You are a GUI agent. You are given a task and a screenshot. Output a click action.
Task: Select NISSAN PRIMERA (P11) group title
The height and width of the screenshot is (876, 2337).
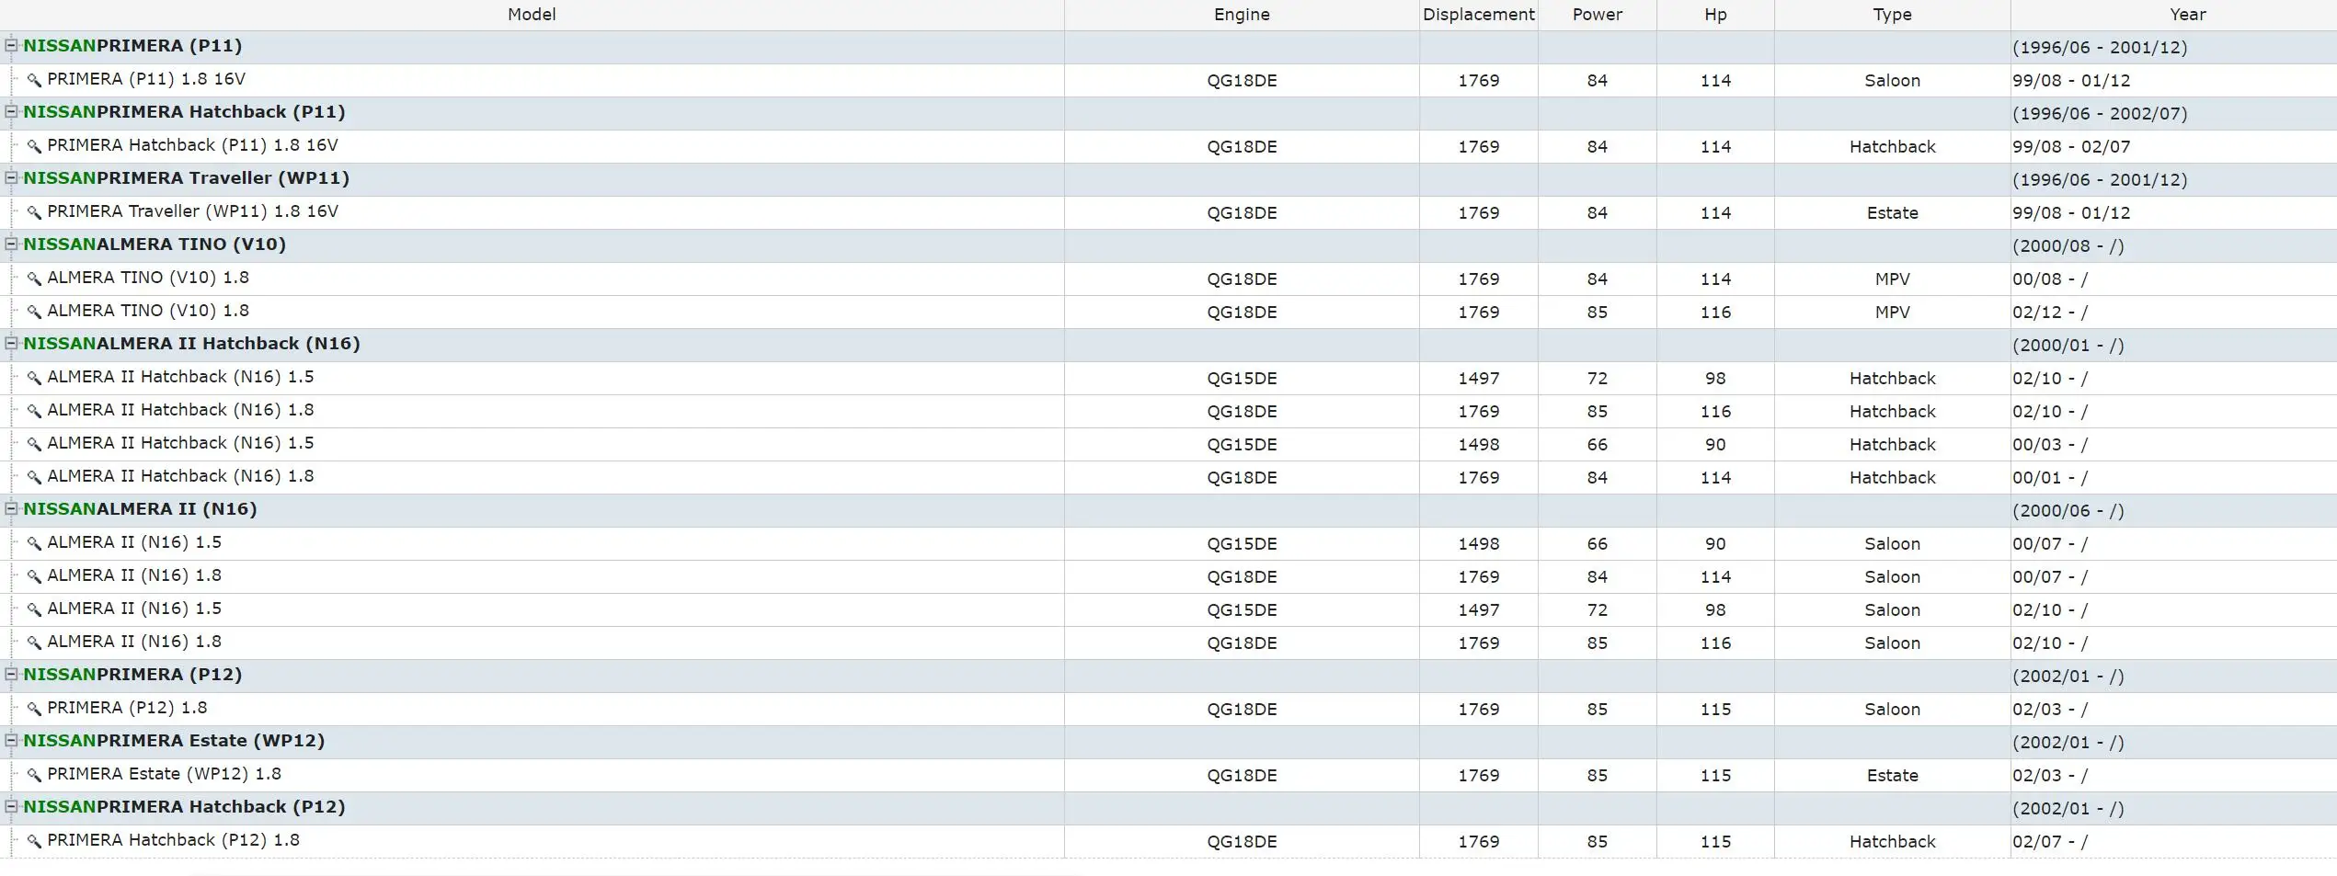click(x=132, y=46)
